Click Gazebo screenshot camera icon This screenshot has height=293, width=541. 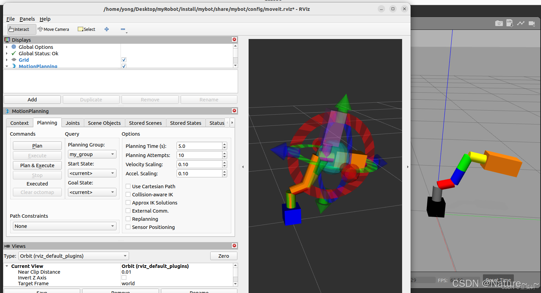pyautogui.click(x=499, y=23)
